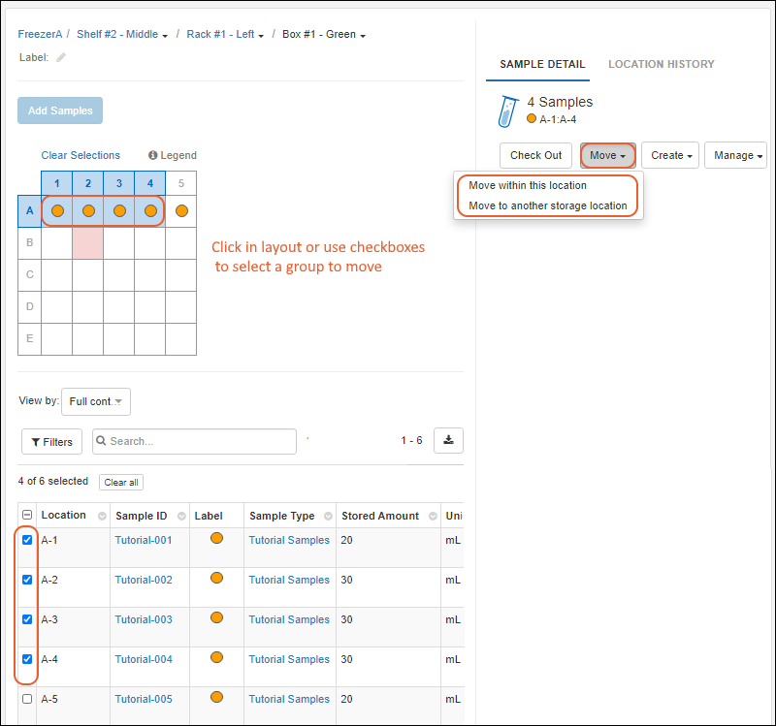Choose Move to another storage location
The height and width of the screenshot is (726, 776).
547,205
